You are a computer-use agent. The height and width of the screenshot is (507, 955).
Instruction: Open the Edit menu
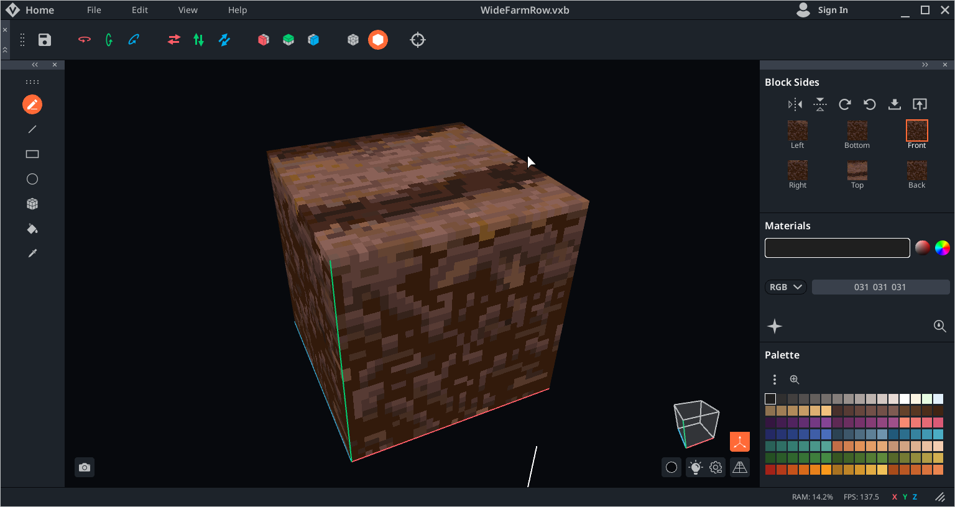[140, 10]
